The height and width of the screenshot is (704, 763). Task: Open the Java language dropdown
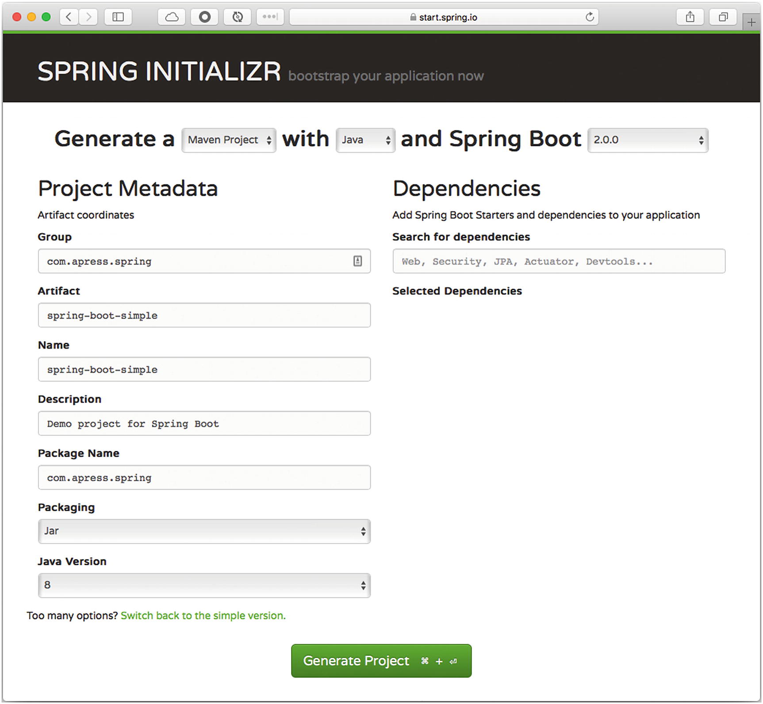tap(365, 140)
